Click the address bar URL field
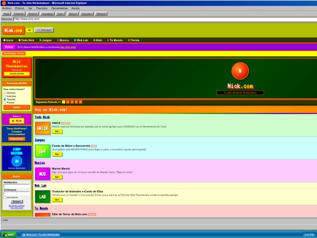The width and height of the screenshot is (317, 238). tap(165, 19)
